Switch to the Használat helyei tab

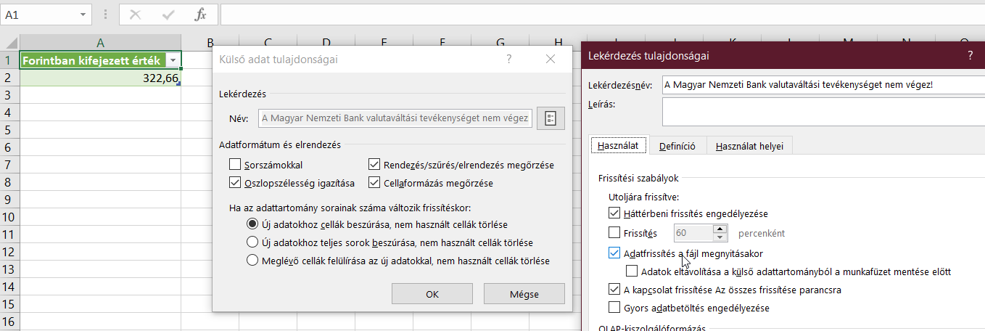pos(750,146)
